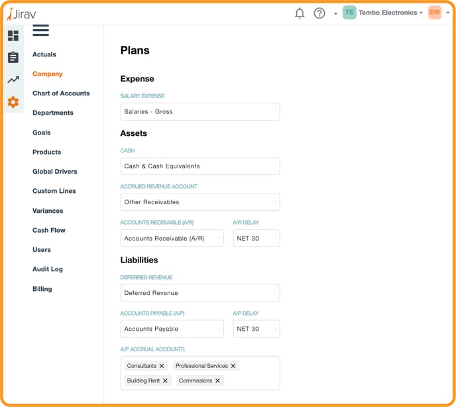Screen dimensions: 456x407
Task: Click the EW user avatar
Action: 435,13
